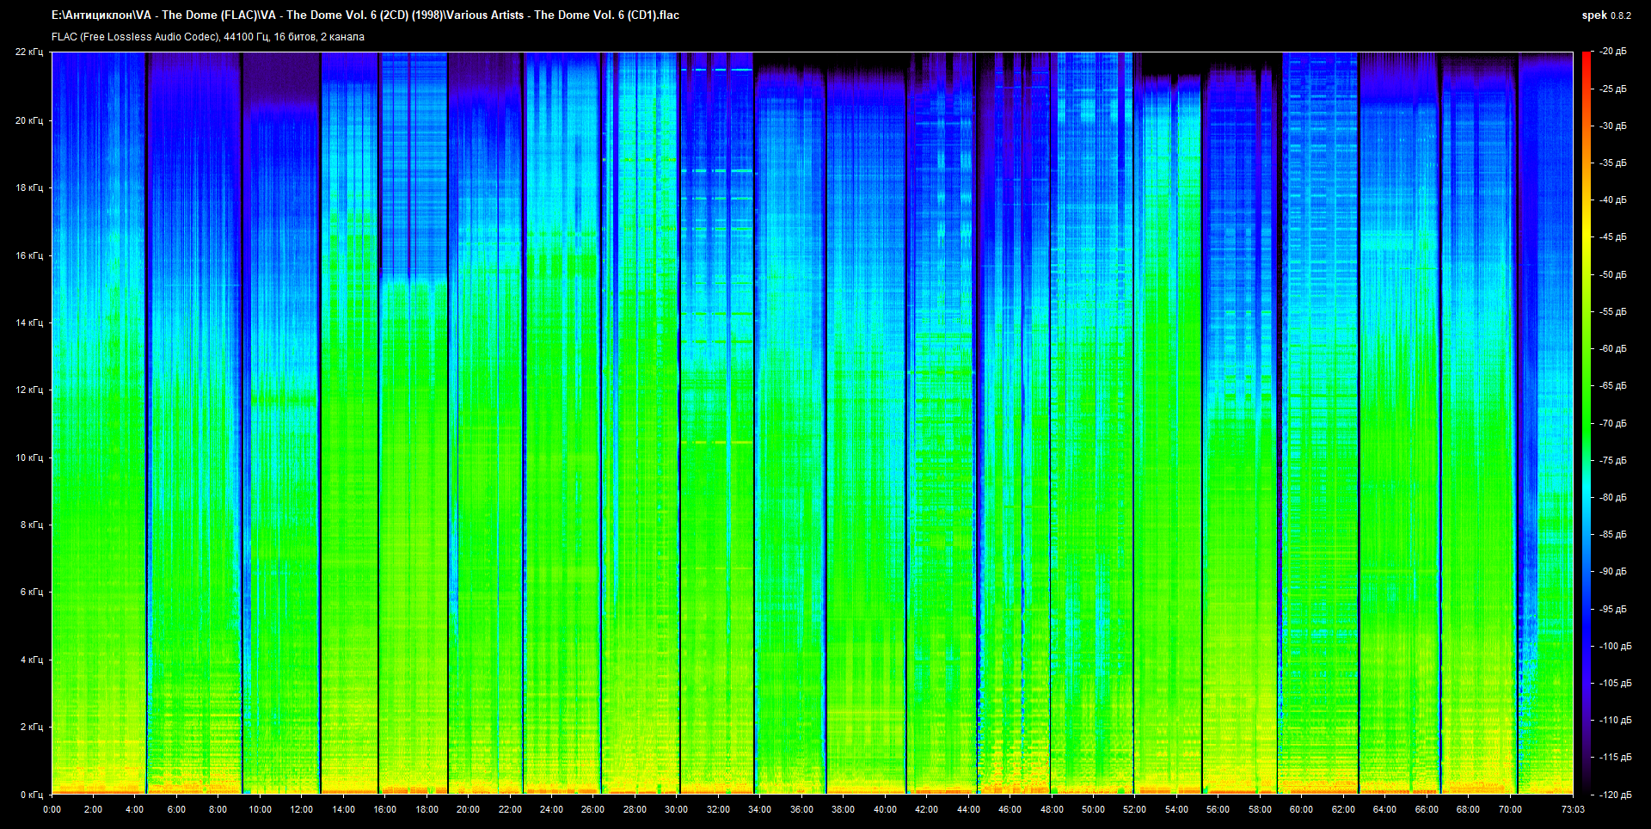Click the FLAC codec information line
Viewport: 1651px width, 829px height.
point(208,37)
